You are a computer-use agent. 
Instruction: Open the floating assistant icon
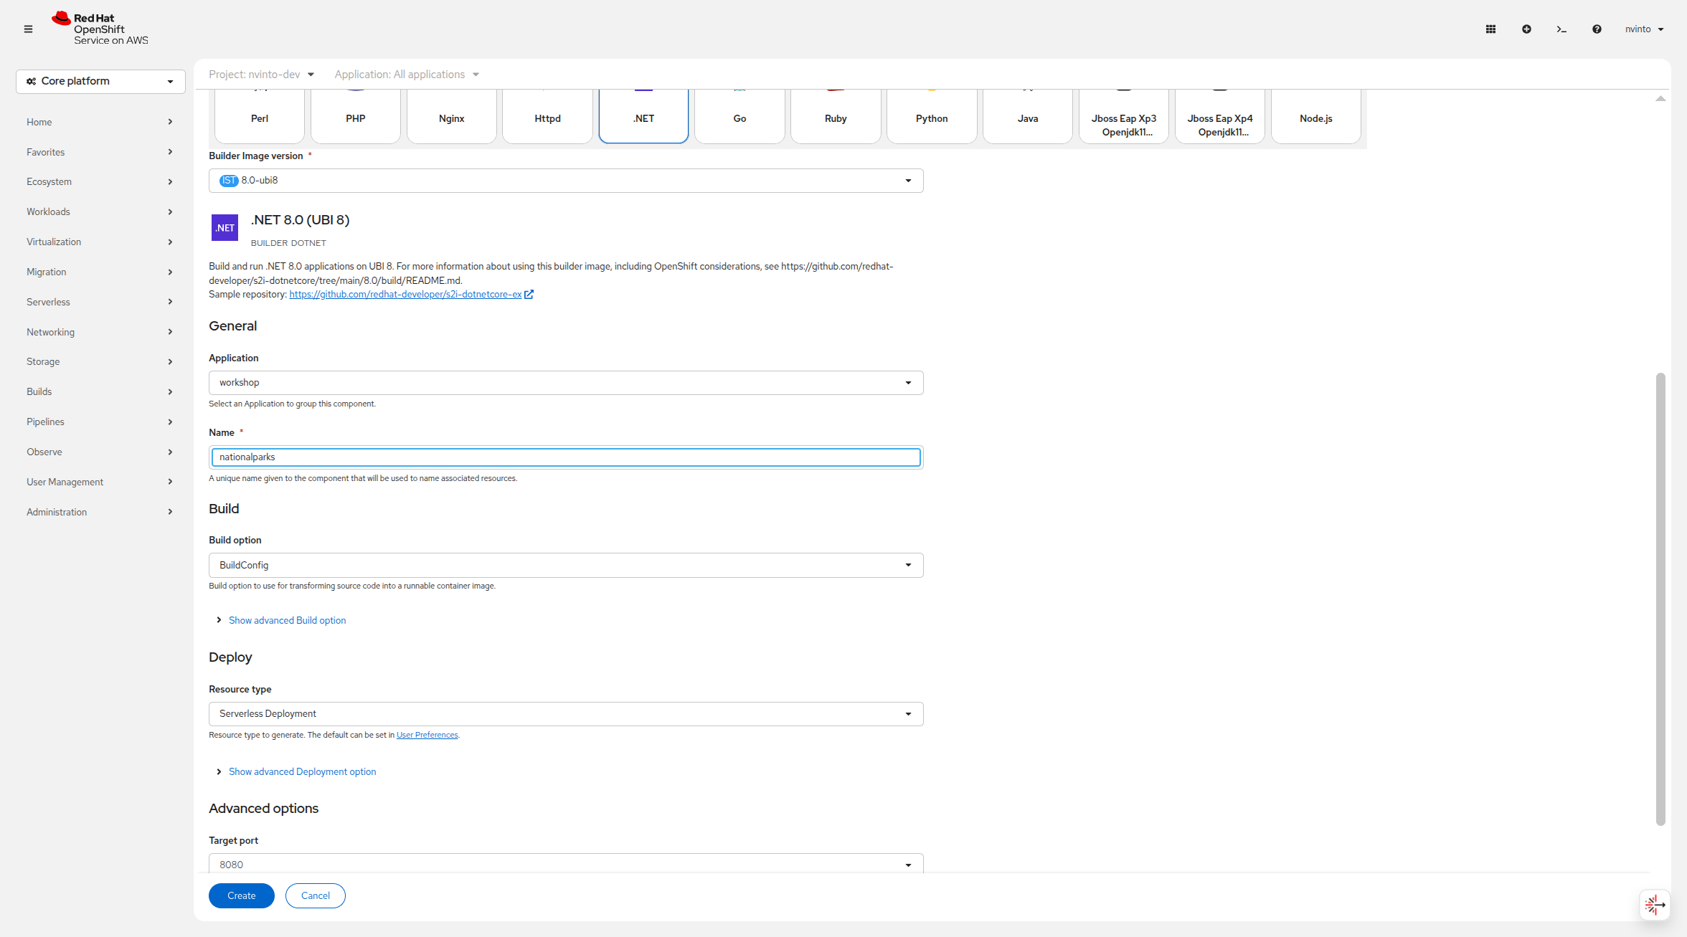pos(1655,905)
